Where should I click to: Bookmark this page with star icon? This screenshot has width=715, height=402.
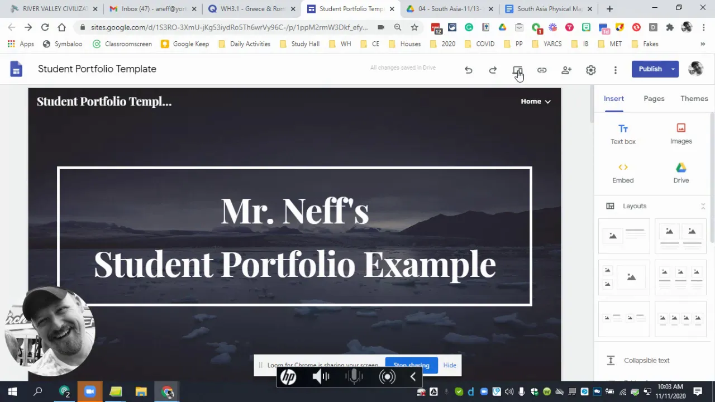click(414, 27)
